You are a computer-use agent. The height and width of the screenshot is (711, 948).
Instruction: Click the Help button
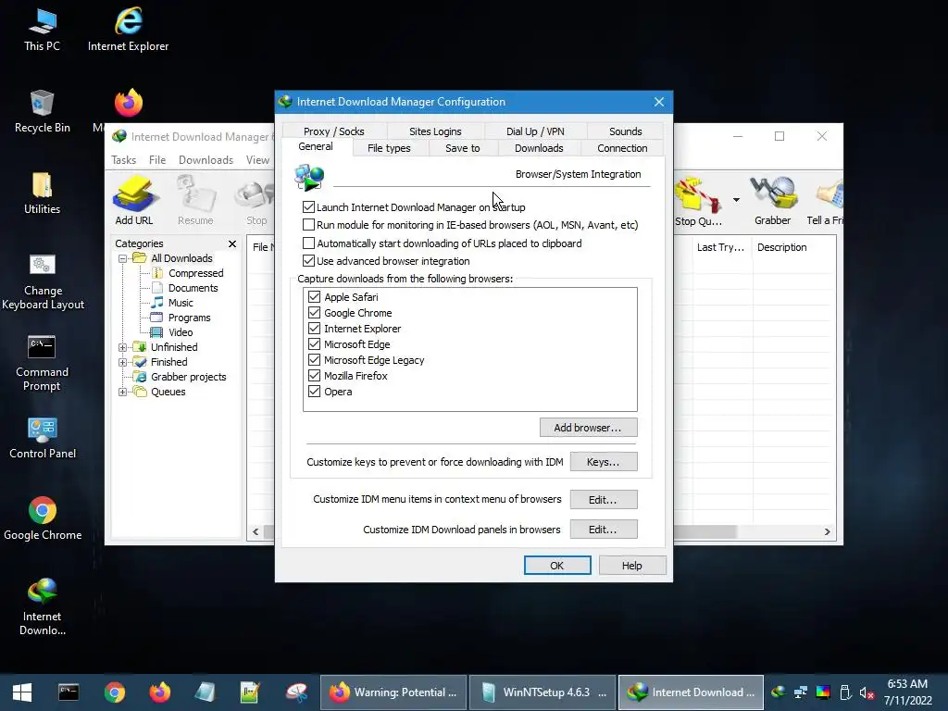pyautogui.click(x=632, y=566)
